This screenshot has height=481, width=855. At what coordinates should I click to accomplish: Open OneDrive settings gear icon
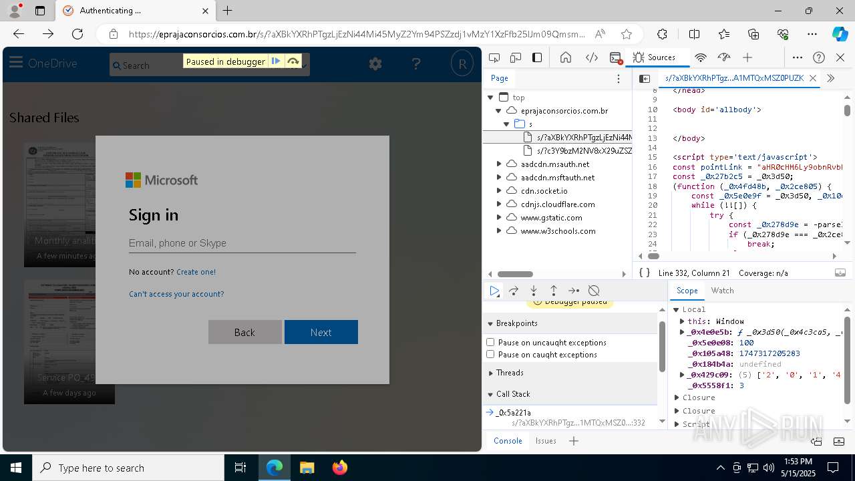[375, 63]
